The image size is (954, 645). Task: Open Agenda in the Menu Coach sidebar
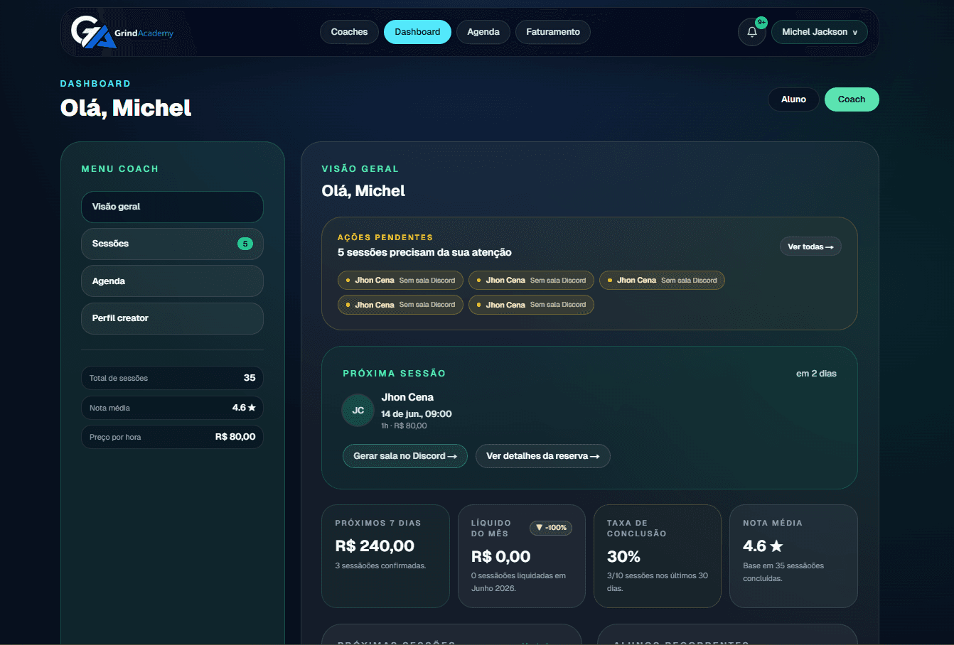(x=172, y=281)
